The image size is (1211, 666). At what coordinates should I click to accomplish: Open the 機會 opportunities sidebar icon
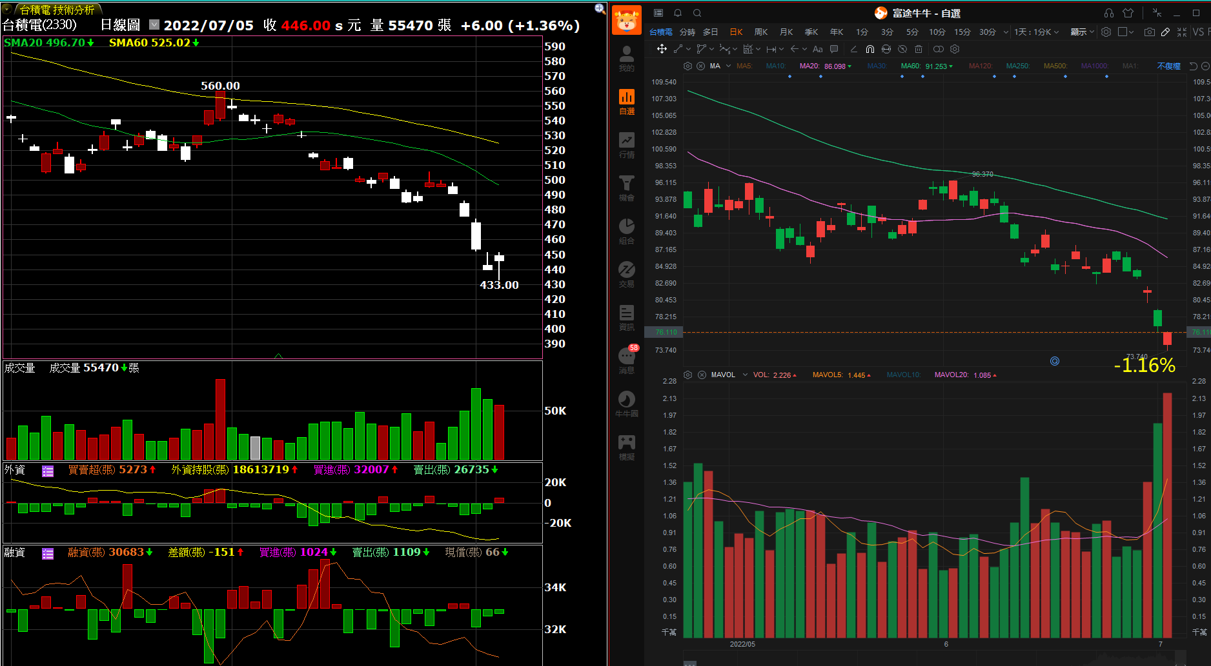point(626,188)
